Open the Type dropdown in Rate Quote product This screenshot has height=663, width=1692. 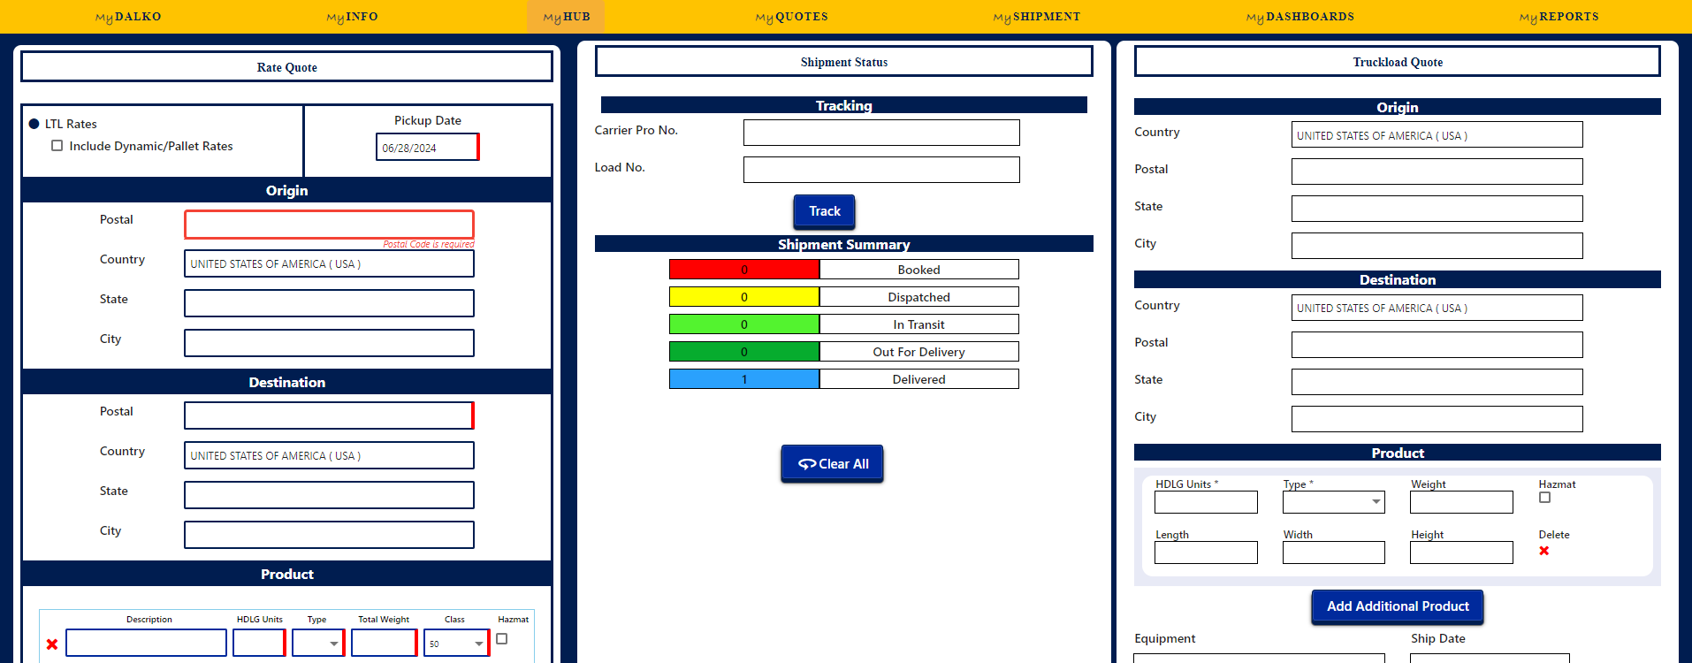coord(317,643)
